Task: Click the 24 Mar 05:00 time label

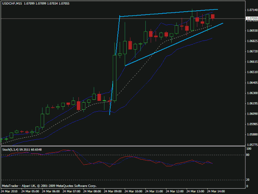Action: 30,192
